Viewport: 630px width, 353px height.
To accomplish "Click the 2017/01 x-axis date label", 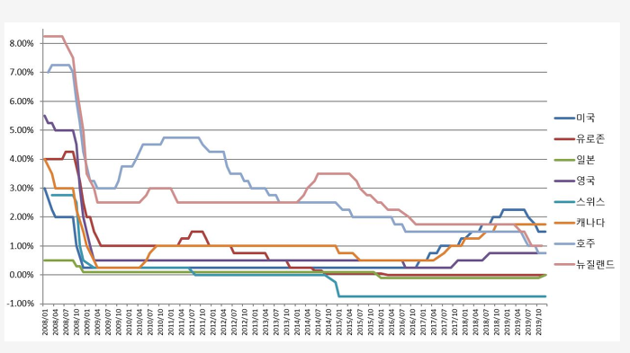I will click(423, 322).
